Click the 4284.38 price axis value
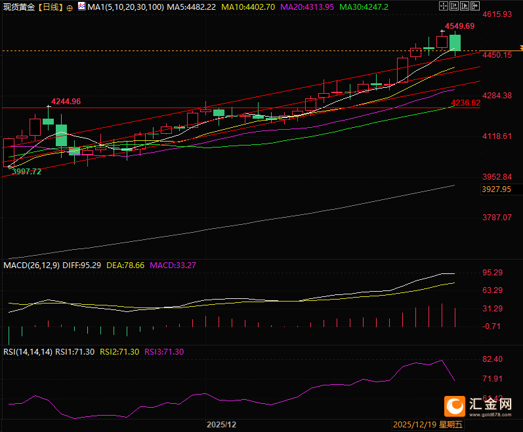523x432 pixels. pyautogui.click(x=497, y=96)
